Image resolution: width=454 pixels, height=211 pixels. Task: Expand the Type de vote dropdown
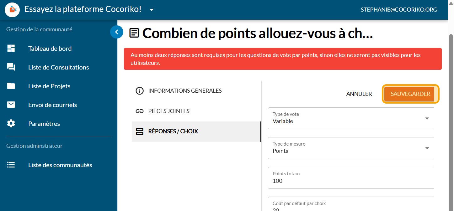click(x=427, y=118)
